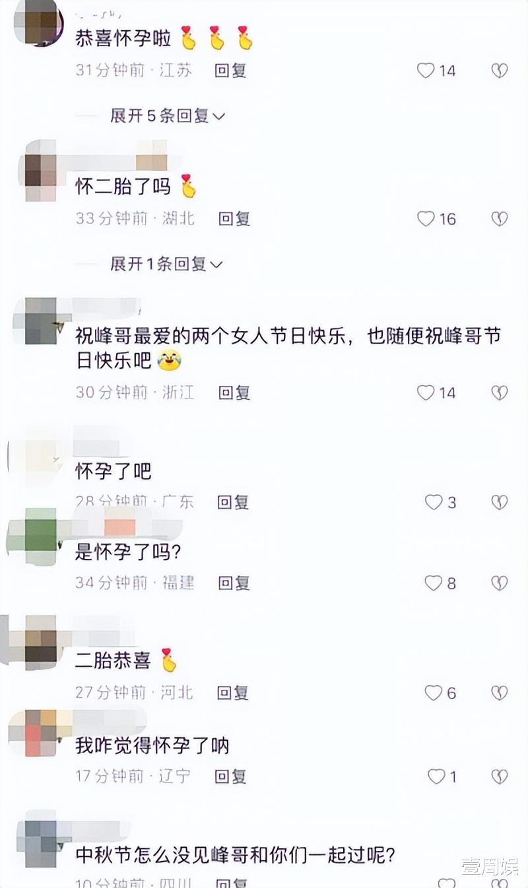The image size is (528, 888).
Task: Reply to the 河北 二胎恭喜 comment
Action: [232, 692]
